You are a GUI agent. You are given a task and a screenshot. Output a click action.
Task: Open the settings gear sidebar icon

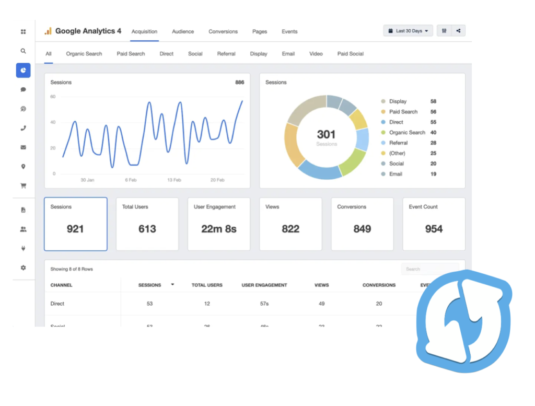point(23,268)
